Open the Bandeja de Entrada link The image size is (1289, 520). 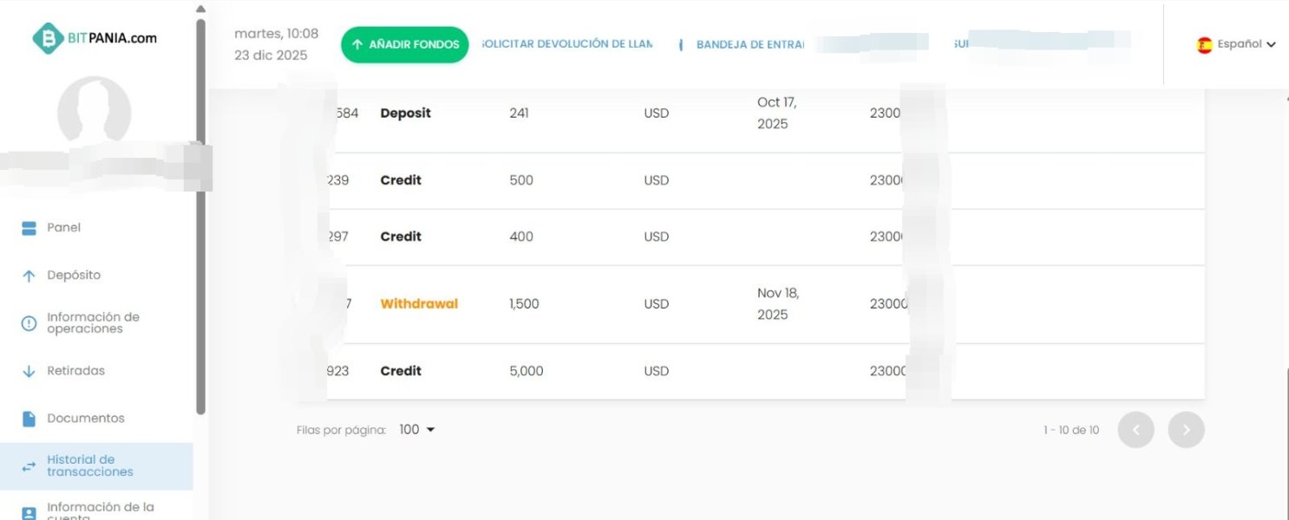tap(749, 44)
